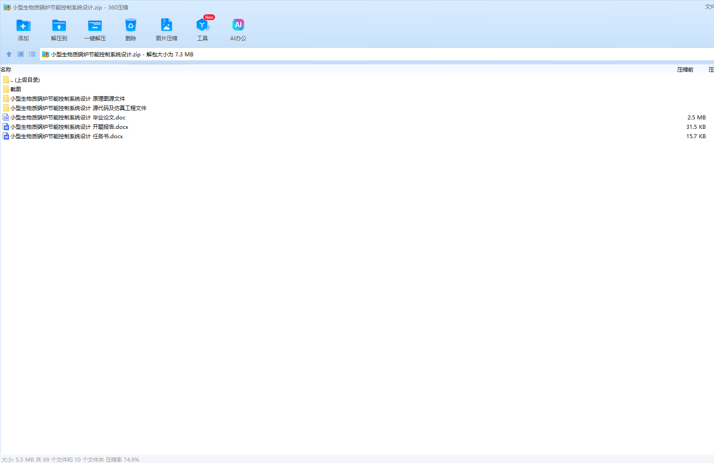Click the 添加 (Add) toolbar icon
Image resolution: width=714 pixels, height=463 pixels.
pos(23,26)
